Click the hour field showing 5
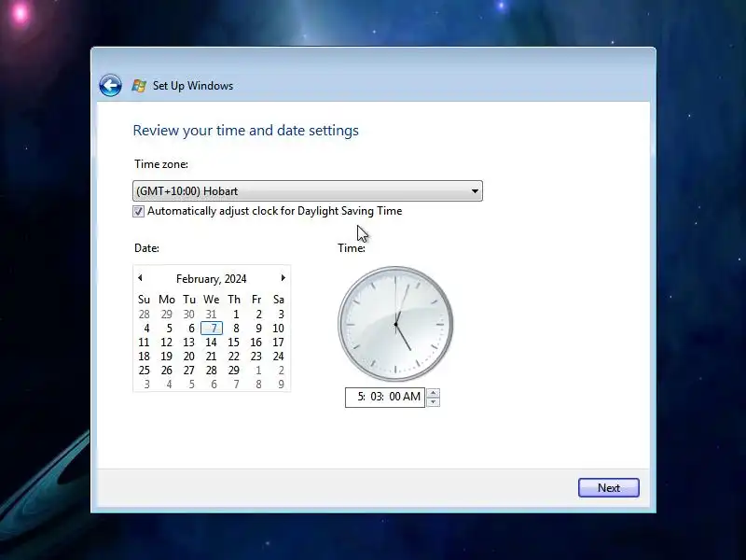746x560 pixels. click(x=361, y=397)
